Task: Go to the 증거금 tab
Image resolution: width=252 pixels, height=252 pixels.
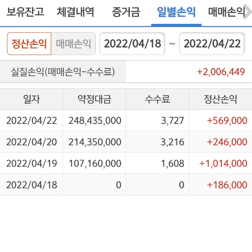Action: [126, 12]
